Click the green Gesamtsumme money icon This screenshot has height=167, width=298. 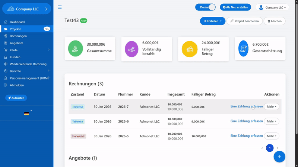tap(76, 49)
